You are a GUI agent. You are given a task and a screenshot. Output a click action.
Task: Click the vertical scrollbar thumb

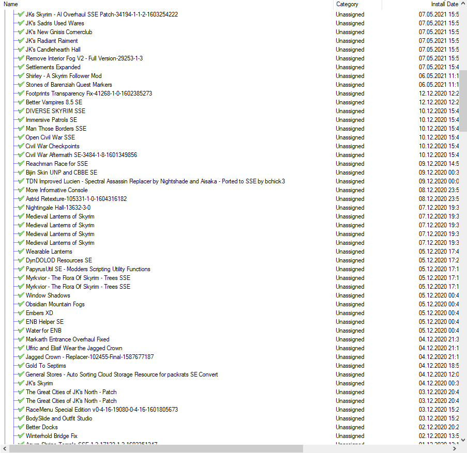coord(463,101)
